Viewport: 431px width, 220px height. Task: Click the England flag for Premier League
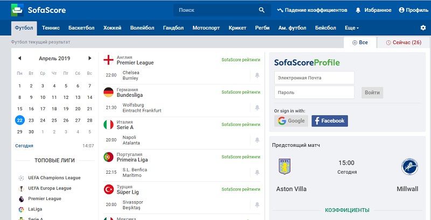(108, 60)
